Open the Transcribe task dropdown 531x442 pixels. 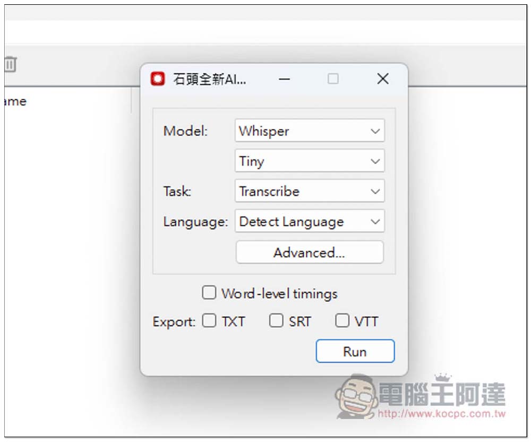310,191
